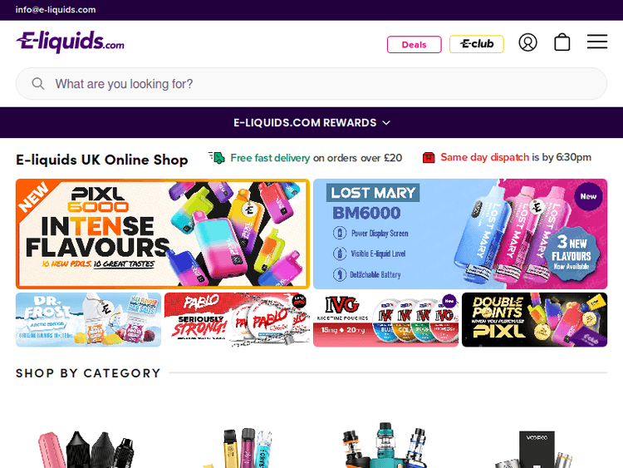Open the E-club button
Viewport: 623px width, 468px height.
477,44
